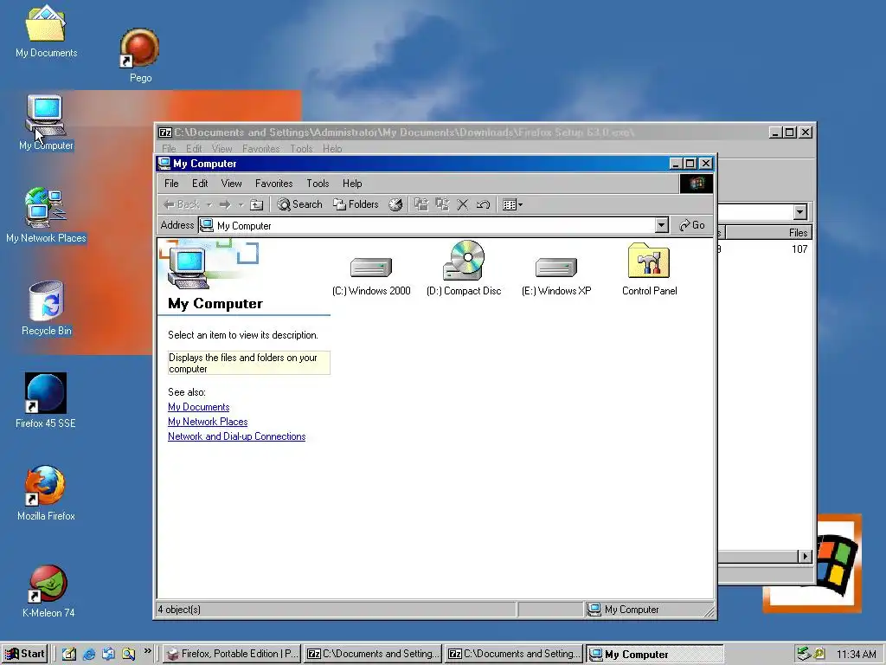The height and width of the screenshot is (665, 886).
Task: Click the Move To toolbar icon
Action: pyautogui.click(x=421, y=204)
